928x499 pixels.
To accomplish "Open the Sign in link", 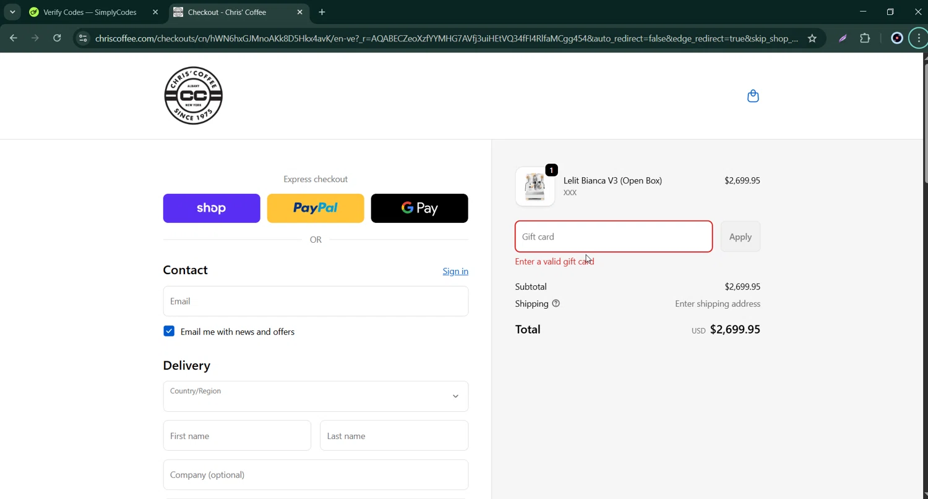I will pyautogui.click(x=455, y=271).
